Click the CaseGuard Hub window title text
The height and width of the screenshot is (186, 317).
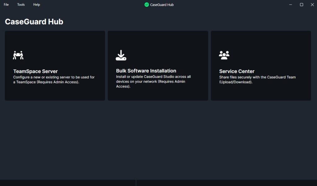[162, 5]
